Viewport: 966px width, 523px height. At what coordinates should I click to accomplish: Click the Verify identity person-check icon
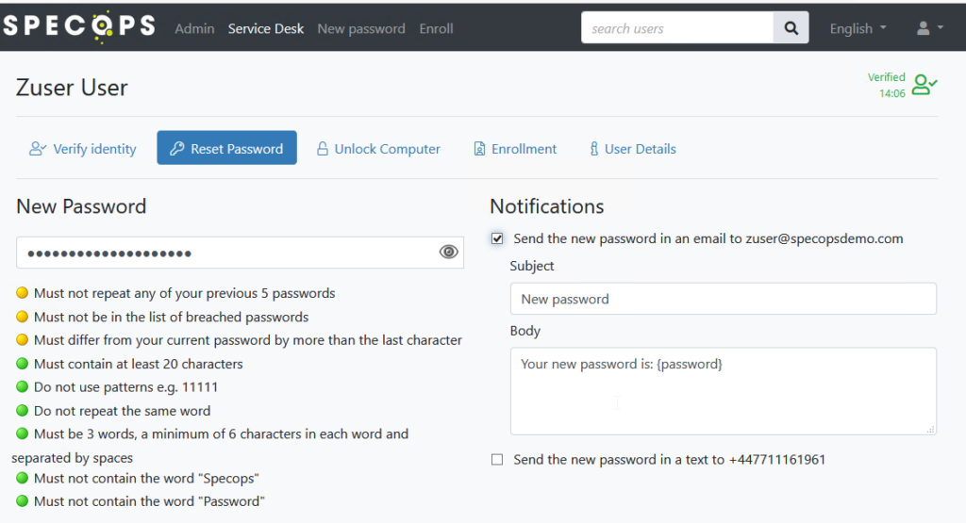point(38,148)
